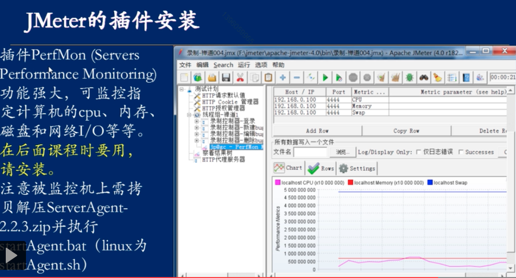The width and height of the screenshot is (516, 278).
Task: Open the 帮助 menu
Action: tap(278, 65)
